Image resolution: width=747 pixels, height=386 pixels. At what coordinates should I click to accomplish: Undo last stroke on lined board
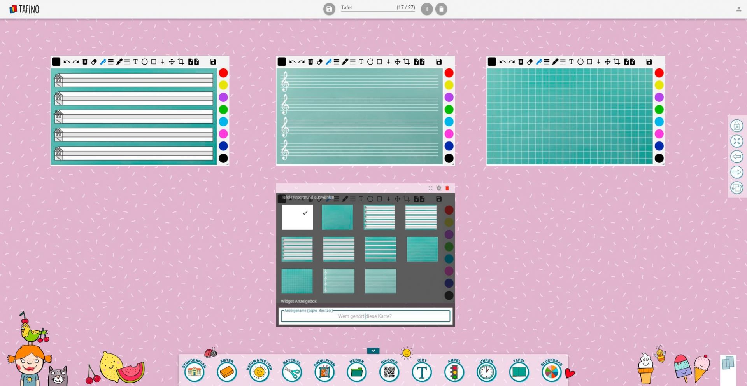pyautogui.click(x=67, y=62)
